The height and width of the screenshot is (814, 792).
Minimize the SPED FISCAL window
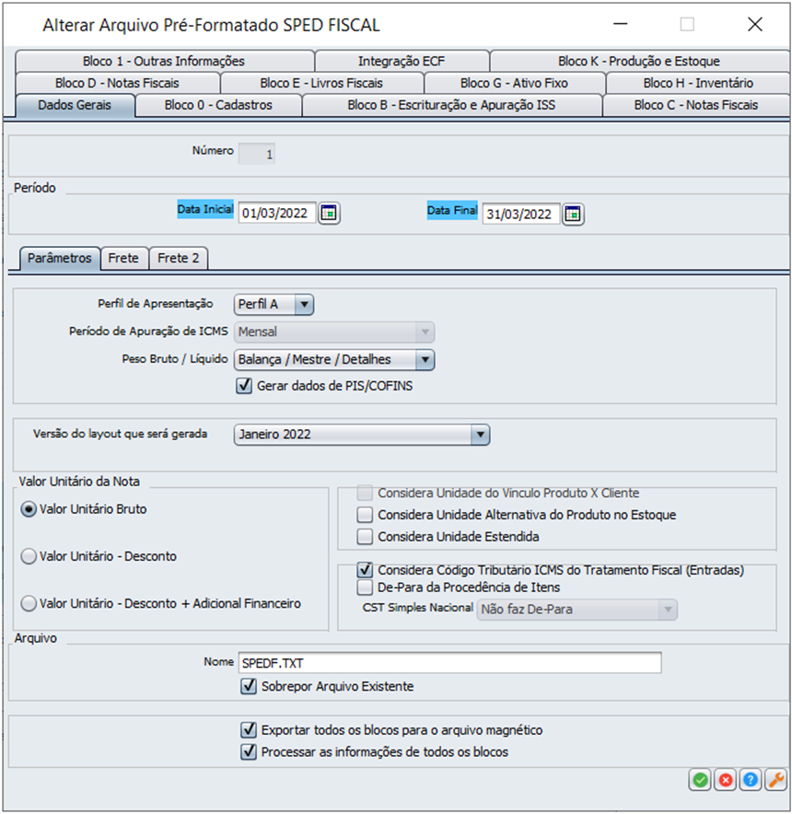pos(621,24)
